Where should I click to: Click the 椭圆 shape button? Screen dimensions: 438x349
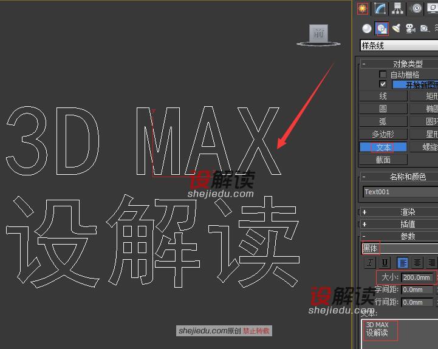423,109
